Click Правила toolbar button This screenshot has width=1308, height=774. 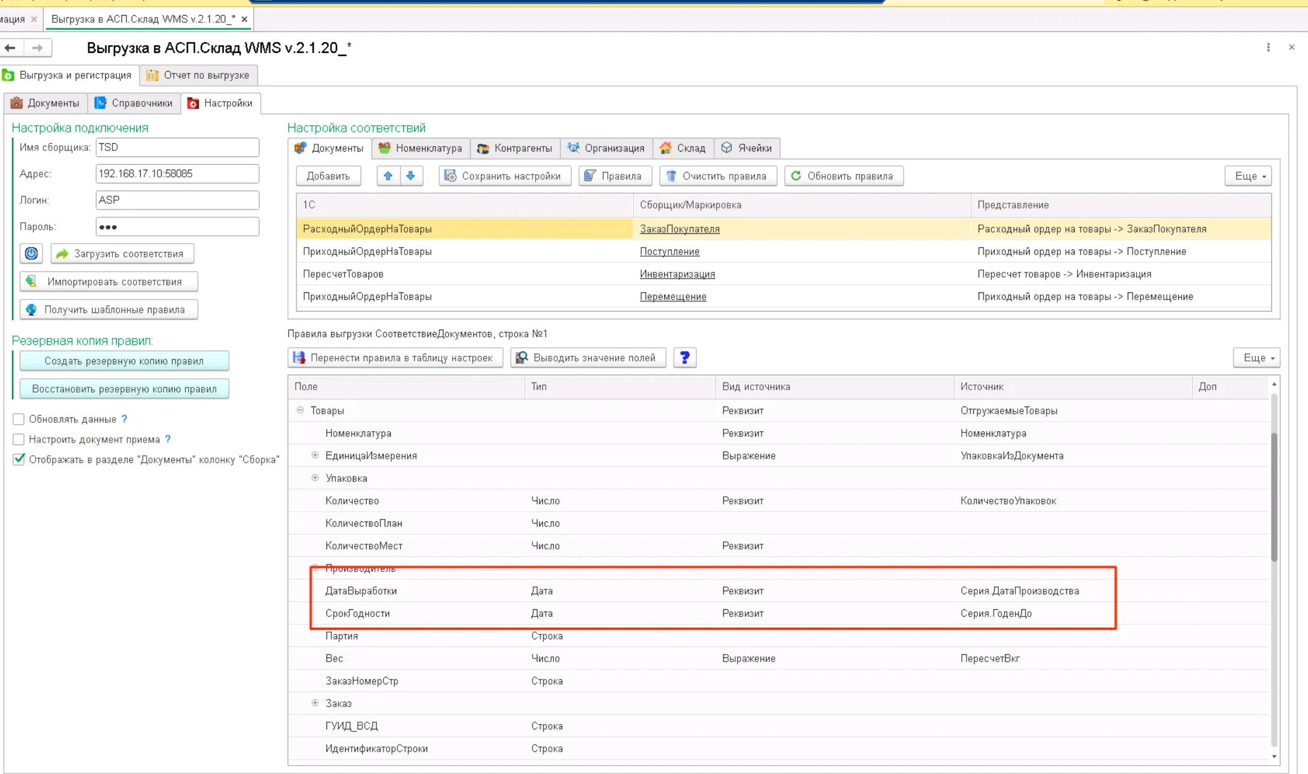pyautogui.click(x=615, y=176)
